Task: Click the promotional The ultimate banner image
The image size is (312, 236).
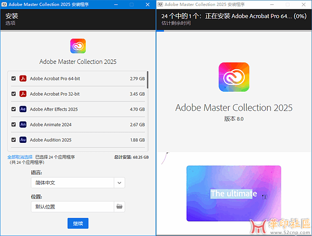Action: pos(234,193)
